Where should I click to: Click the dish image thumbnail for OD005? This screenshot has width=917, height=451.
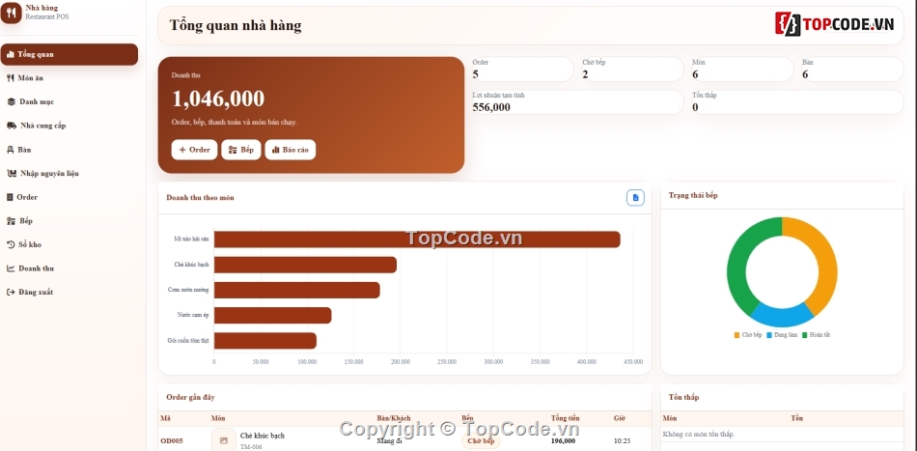pyautogui.click(x=223, y=440)
